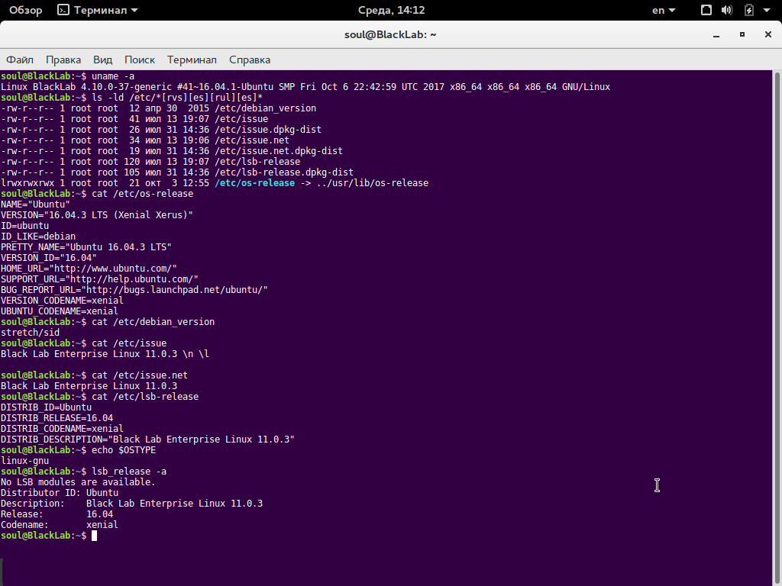Open the Поиск menu
The image size is (782, 586).
[x=140, y=60]
